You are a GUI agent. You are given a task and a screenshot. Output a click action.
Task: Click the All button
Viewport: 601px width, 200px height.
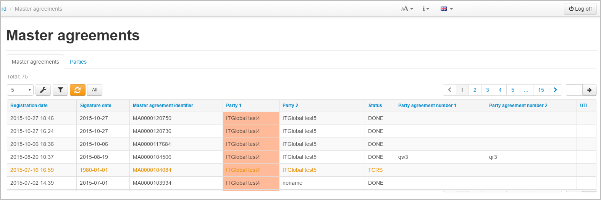95,90
